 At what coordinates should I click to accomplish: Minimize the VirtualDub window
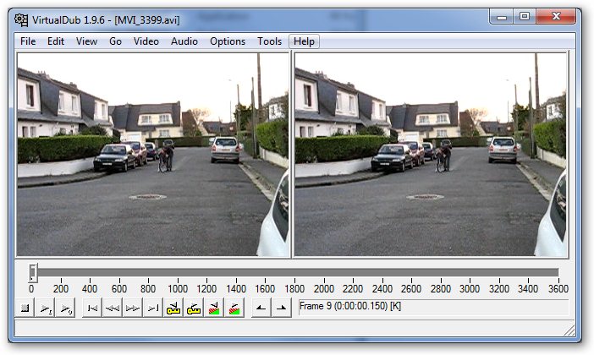tap(502, 17)
